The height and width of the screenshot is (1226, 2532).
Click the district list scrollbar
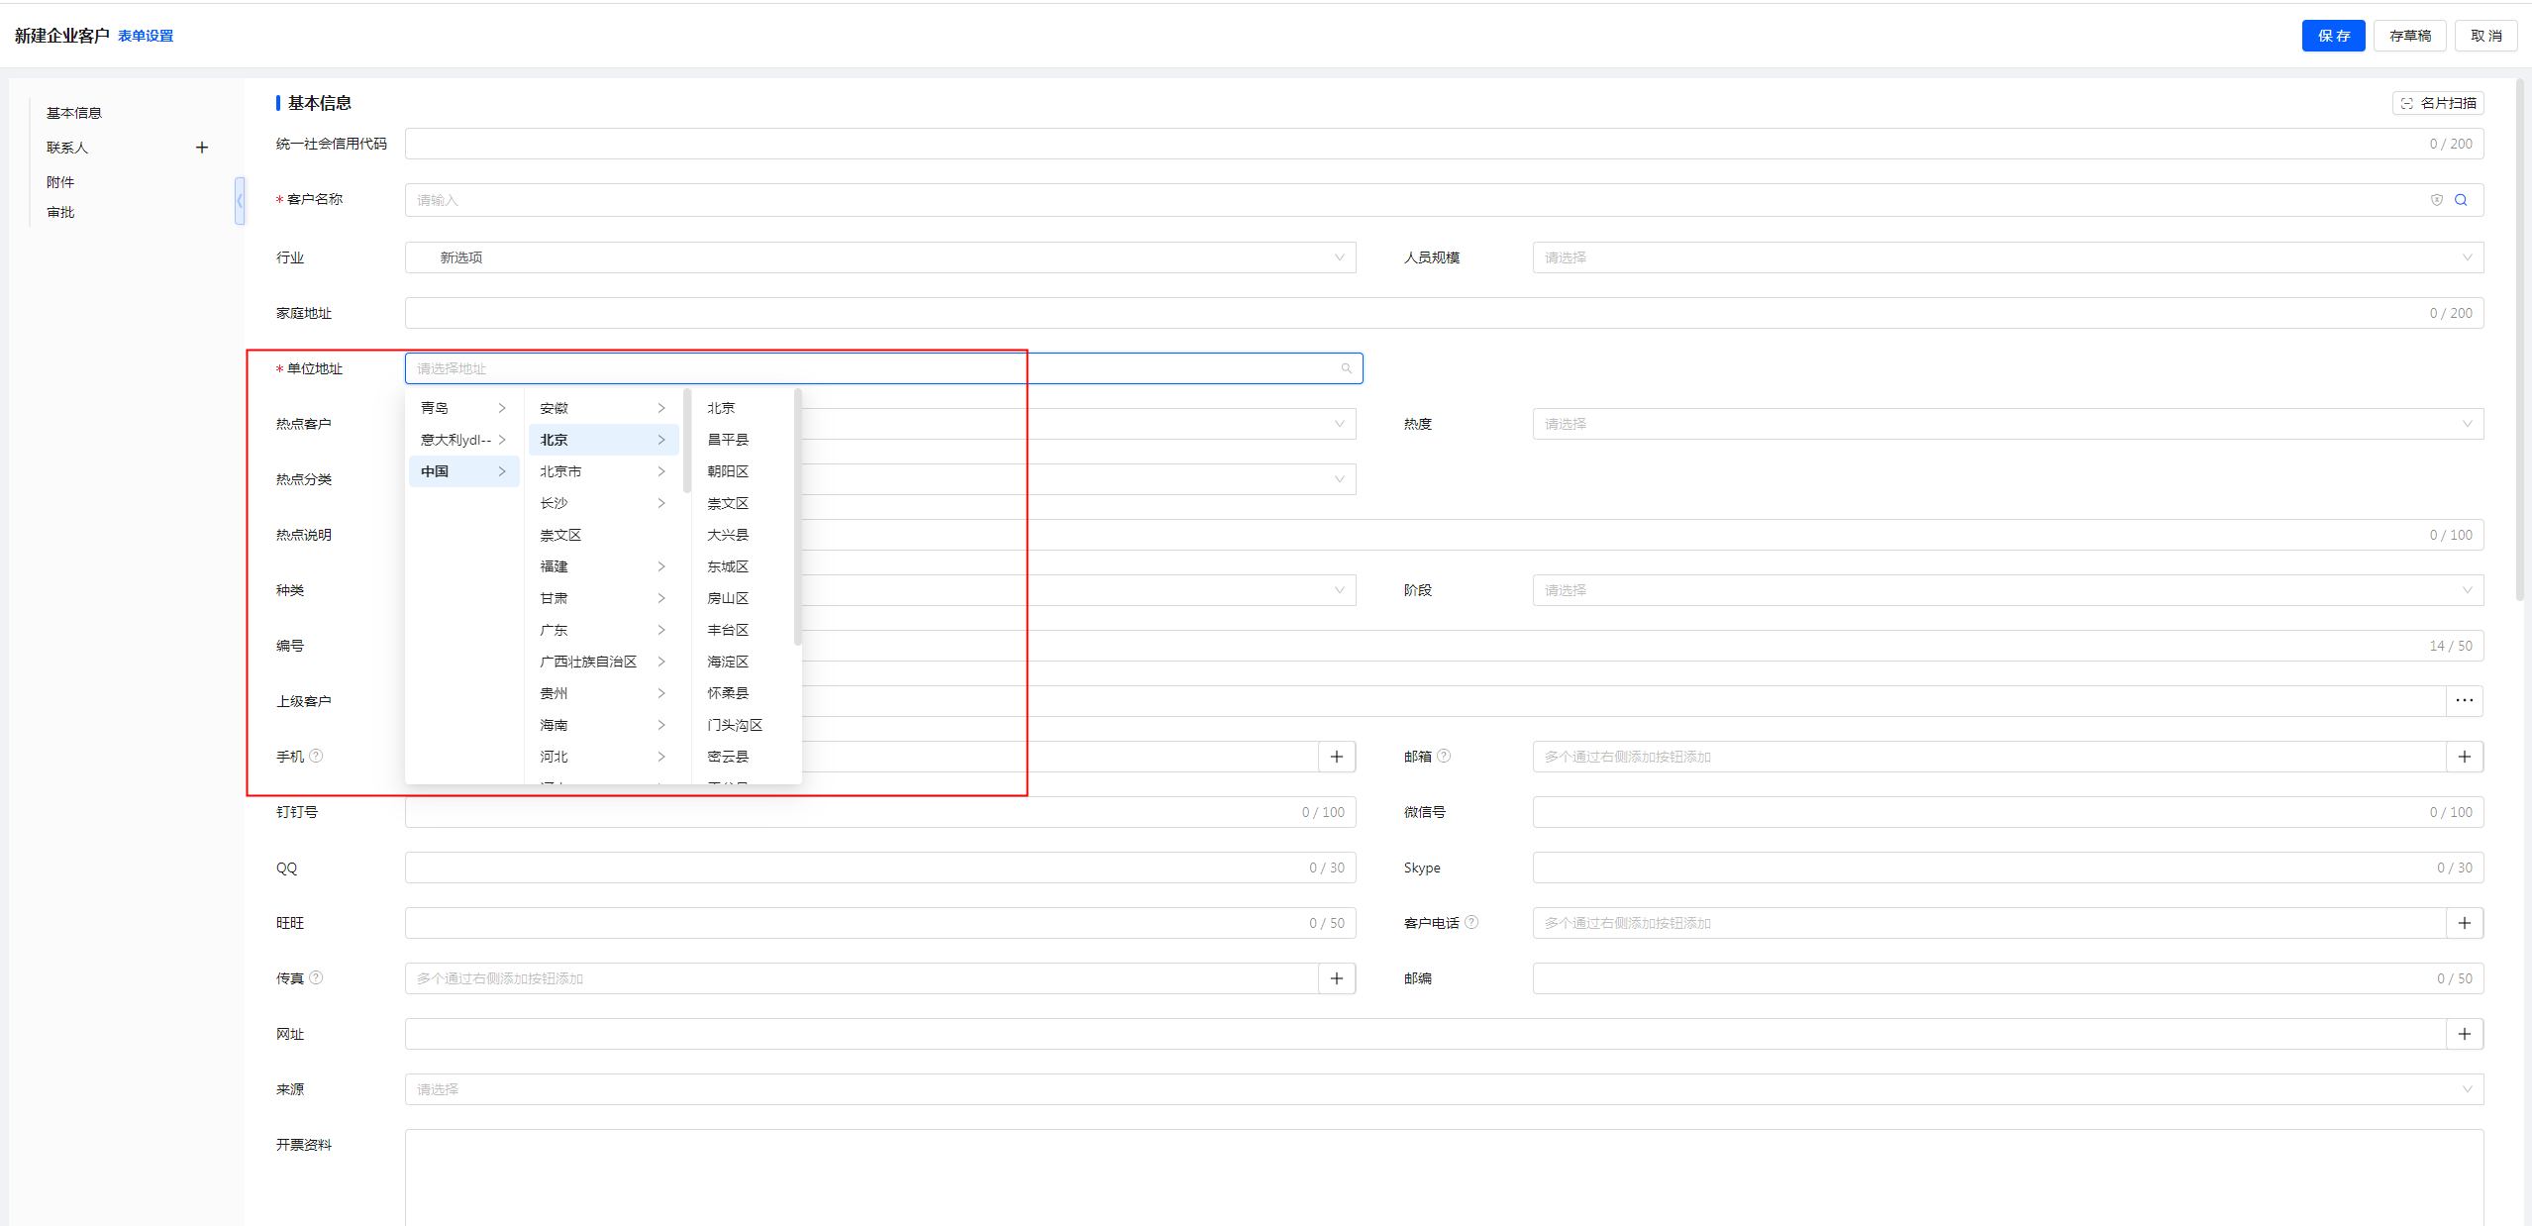click(x=797, y=515)
